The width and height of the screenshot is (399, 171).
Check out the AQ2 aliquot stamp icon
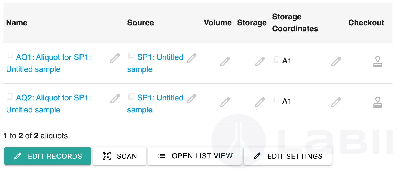[378, 102]
